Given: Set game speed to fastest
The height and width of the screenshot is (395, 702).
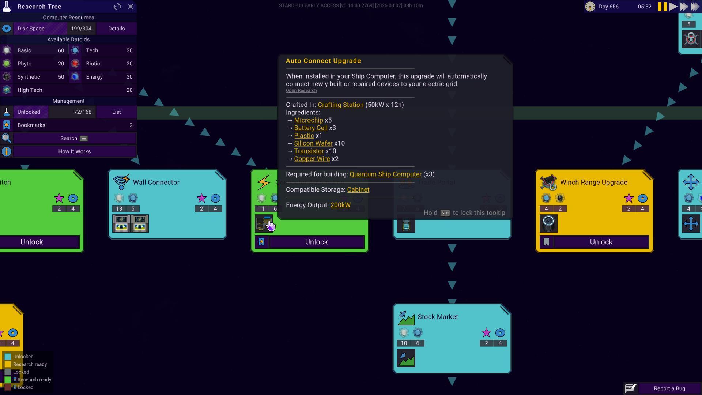Looking at the screenshot, I should pos(695,7).
